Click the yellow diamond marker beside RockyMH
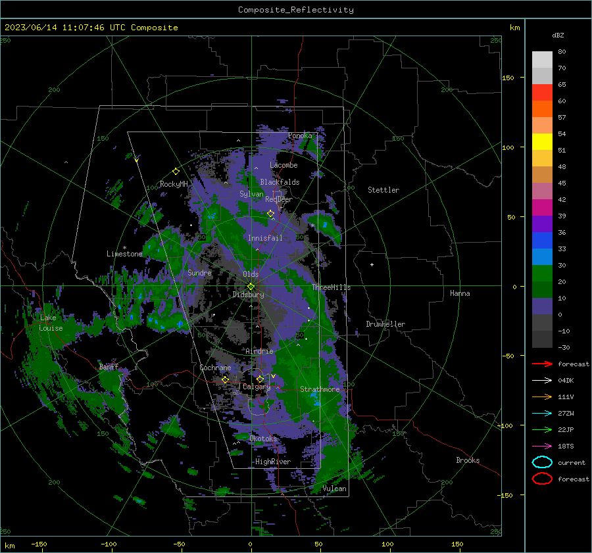 [x=176, y=172]
